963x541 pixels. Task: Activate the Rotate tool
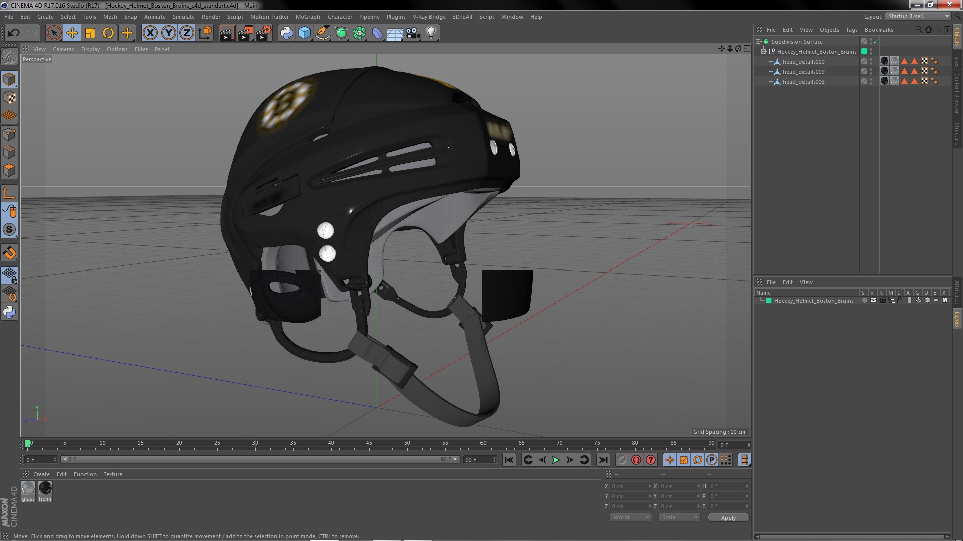coord(108,33)
